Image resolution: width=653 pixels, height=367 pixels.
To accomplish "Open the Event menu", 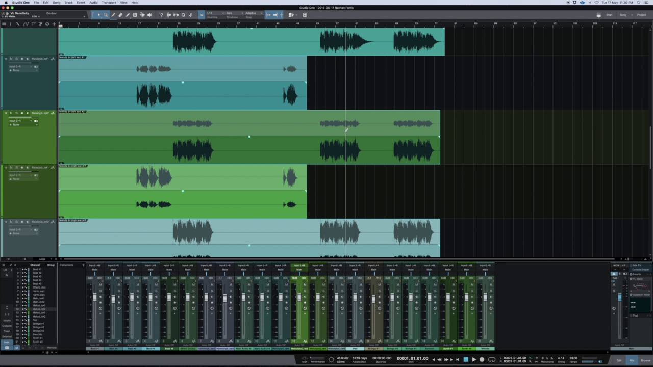I will [81, 3].
